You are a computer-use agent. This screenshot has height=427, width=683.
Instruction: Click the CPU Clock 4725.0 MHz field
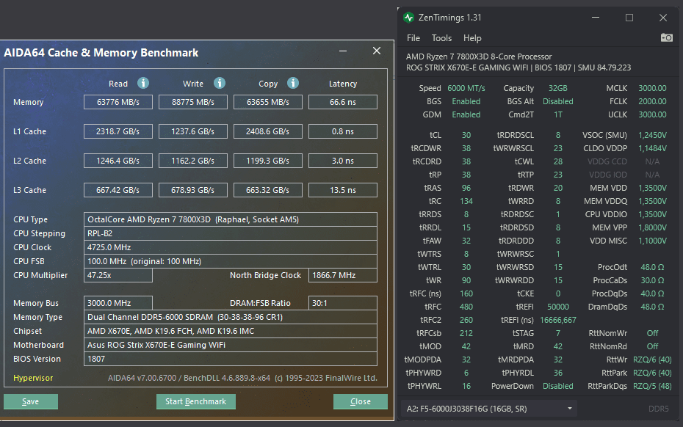[231, 247]
